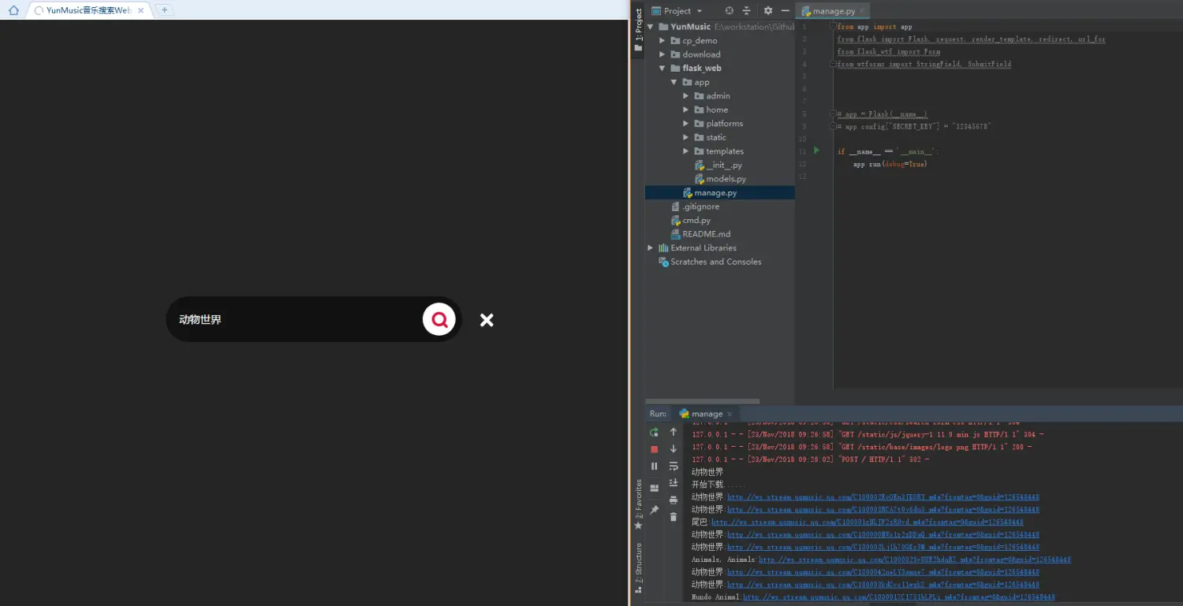
Task: Pin the Run tab with pin icon
Action: (654, 510)
